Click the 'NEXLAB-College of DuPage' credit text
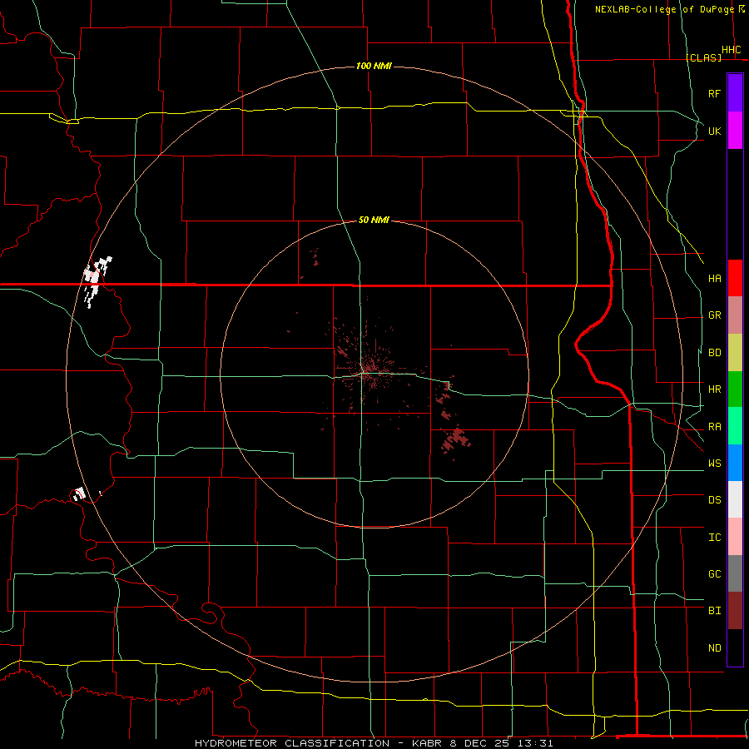The height and width of the screenshot is (749, 749). pyautogui.click(x=664, y=9)
